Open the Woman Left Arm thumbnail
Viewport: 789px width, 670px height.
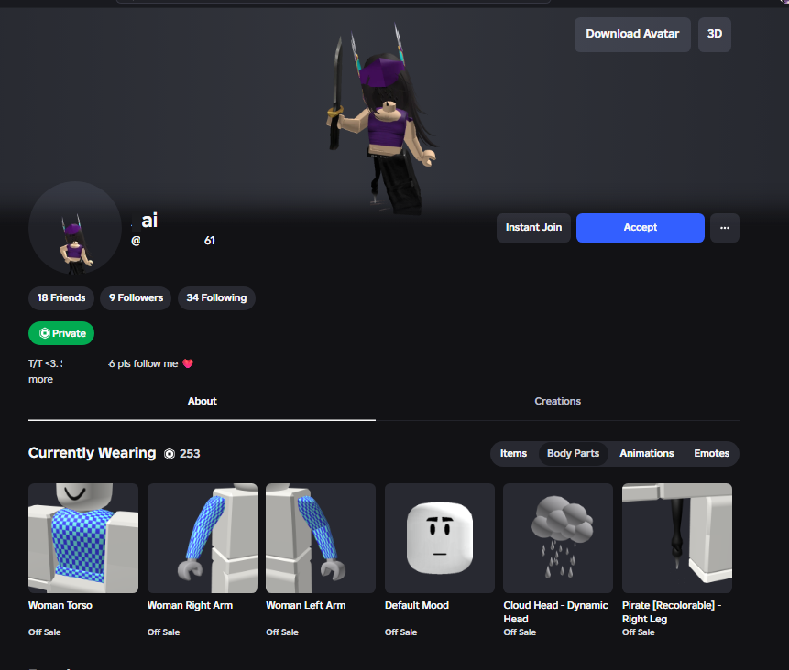pos(321,538)
